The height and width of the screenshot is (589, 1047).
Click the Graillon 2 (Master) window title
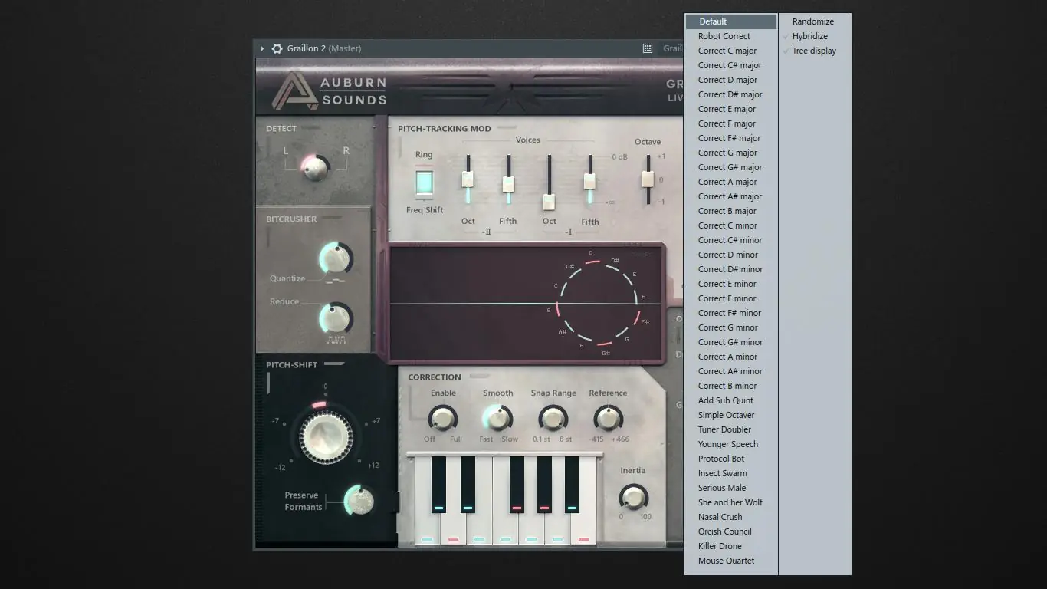(x=324, y=48)
